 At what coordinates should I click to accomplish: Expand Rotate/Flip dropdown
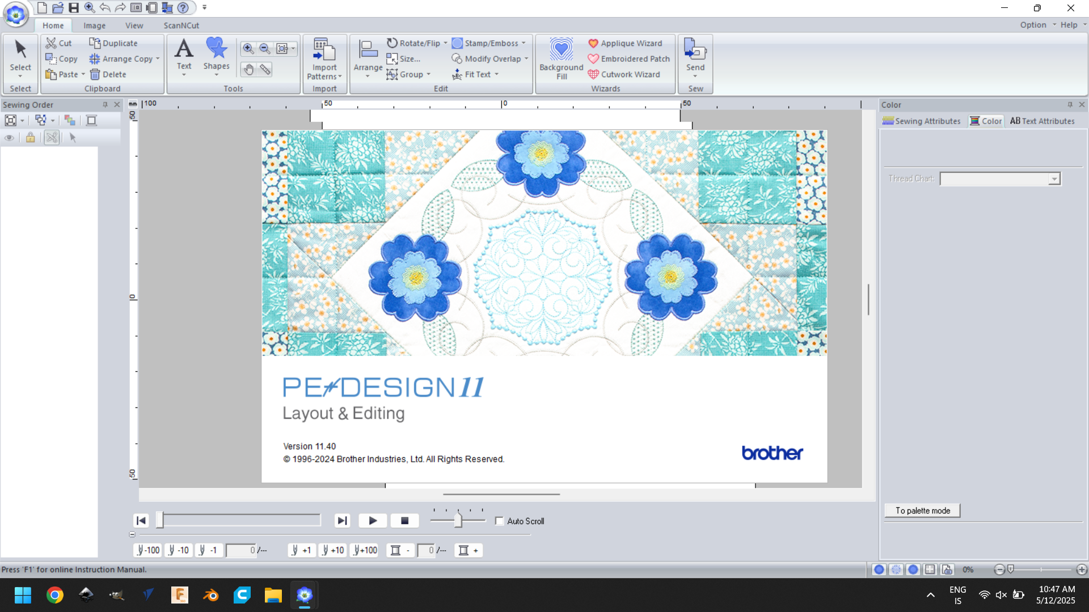click(445, 43)
